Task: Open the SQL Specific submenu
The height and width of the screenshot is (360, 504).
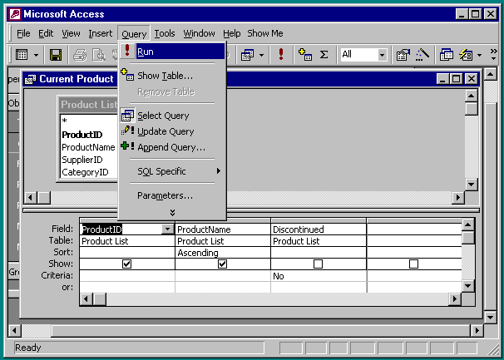Action: pos(172,171)
